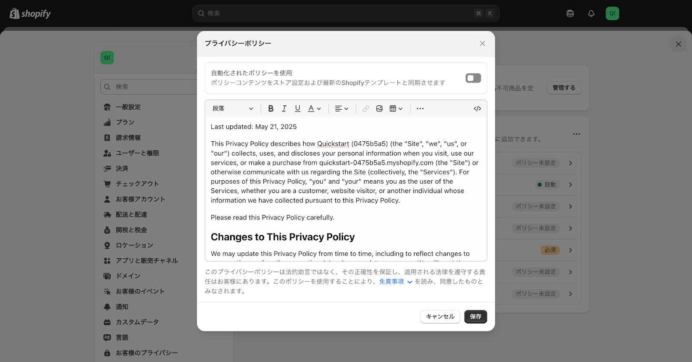Click the settings sidebar 検索 field
Screen dimensions: 692x362
149,87
